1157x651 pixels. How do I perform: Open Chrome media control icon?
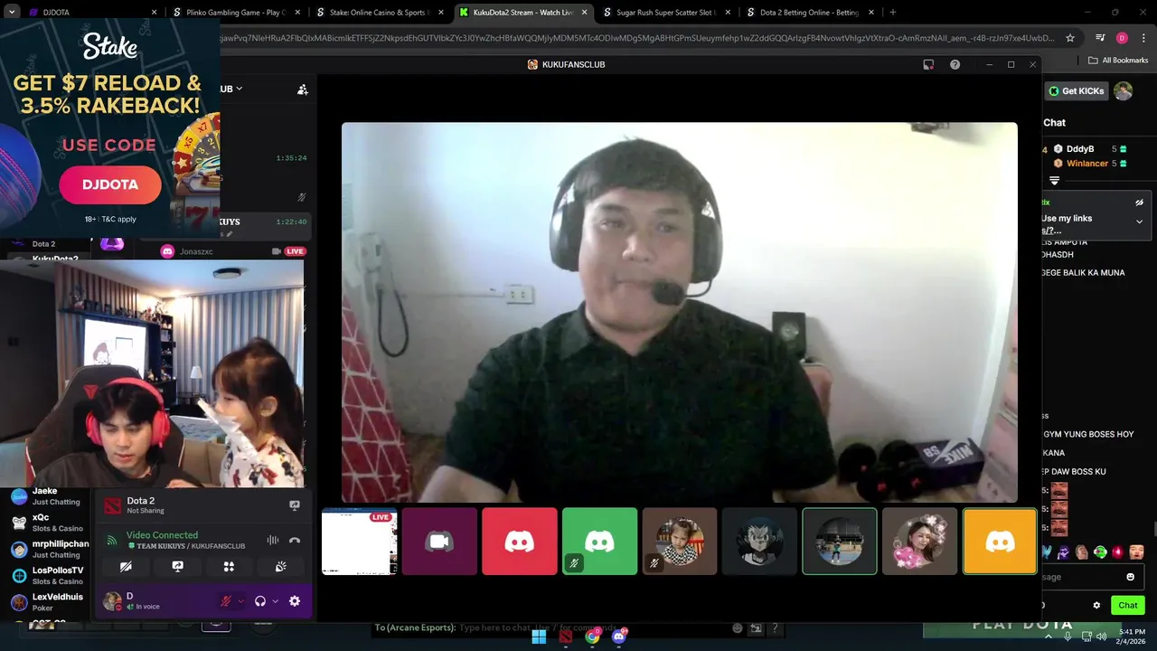tap(1100, 38)
